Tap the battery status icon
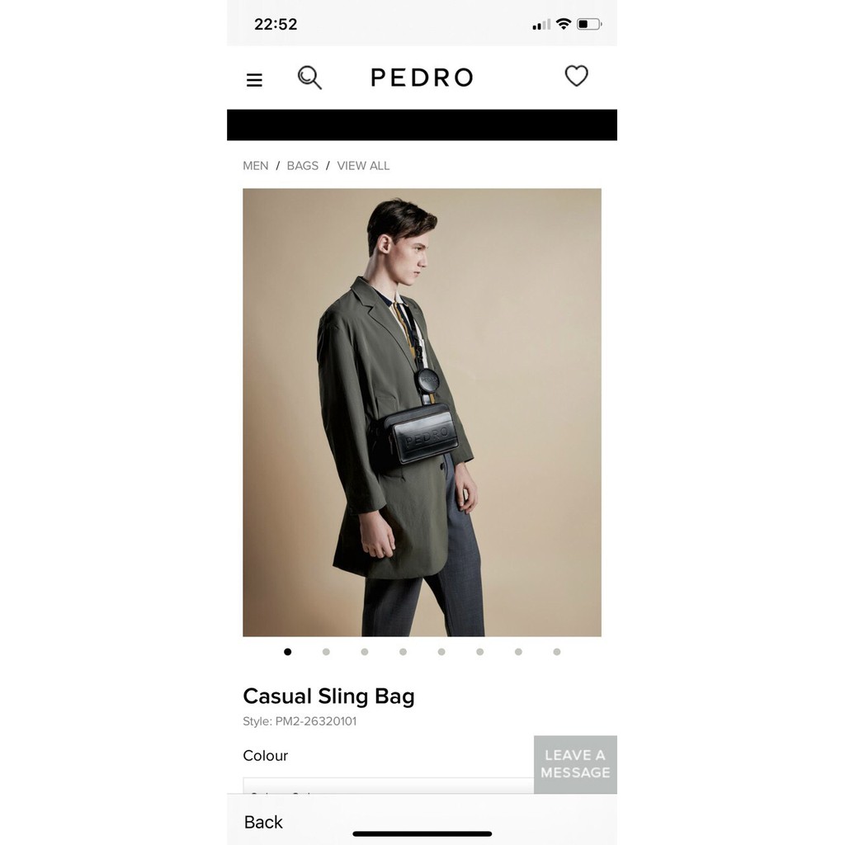The height and width of the screenshot is (845, 845). point(589,24)
